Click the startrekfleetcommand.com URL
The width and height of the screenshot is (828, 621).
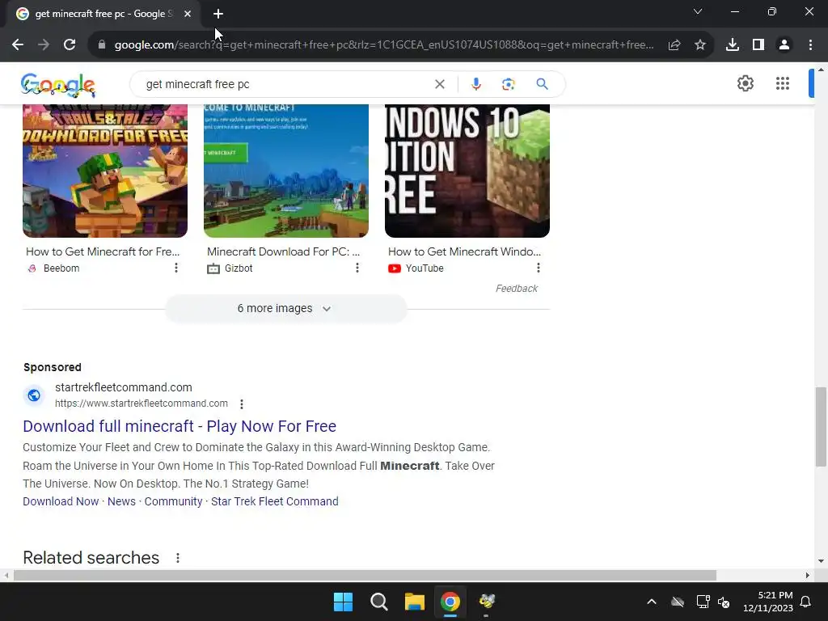142,403
